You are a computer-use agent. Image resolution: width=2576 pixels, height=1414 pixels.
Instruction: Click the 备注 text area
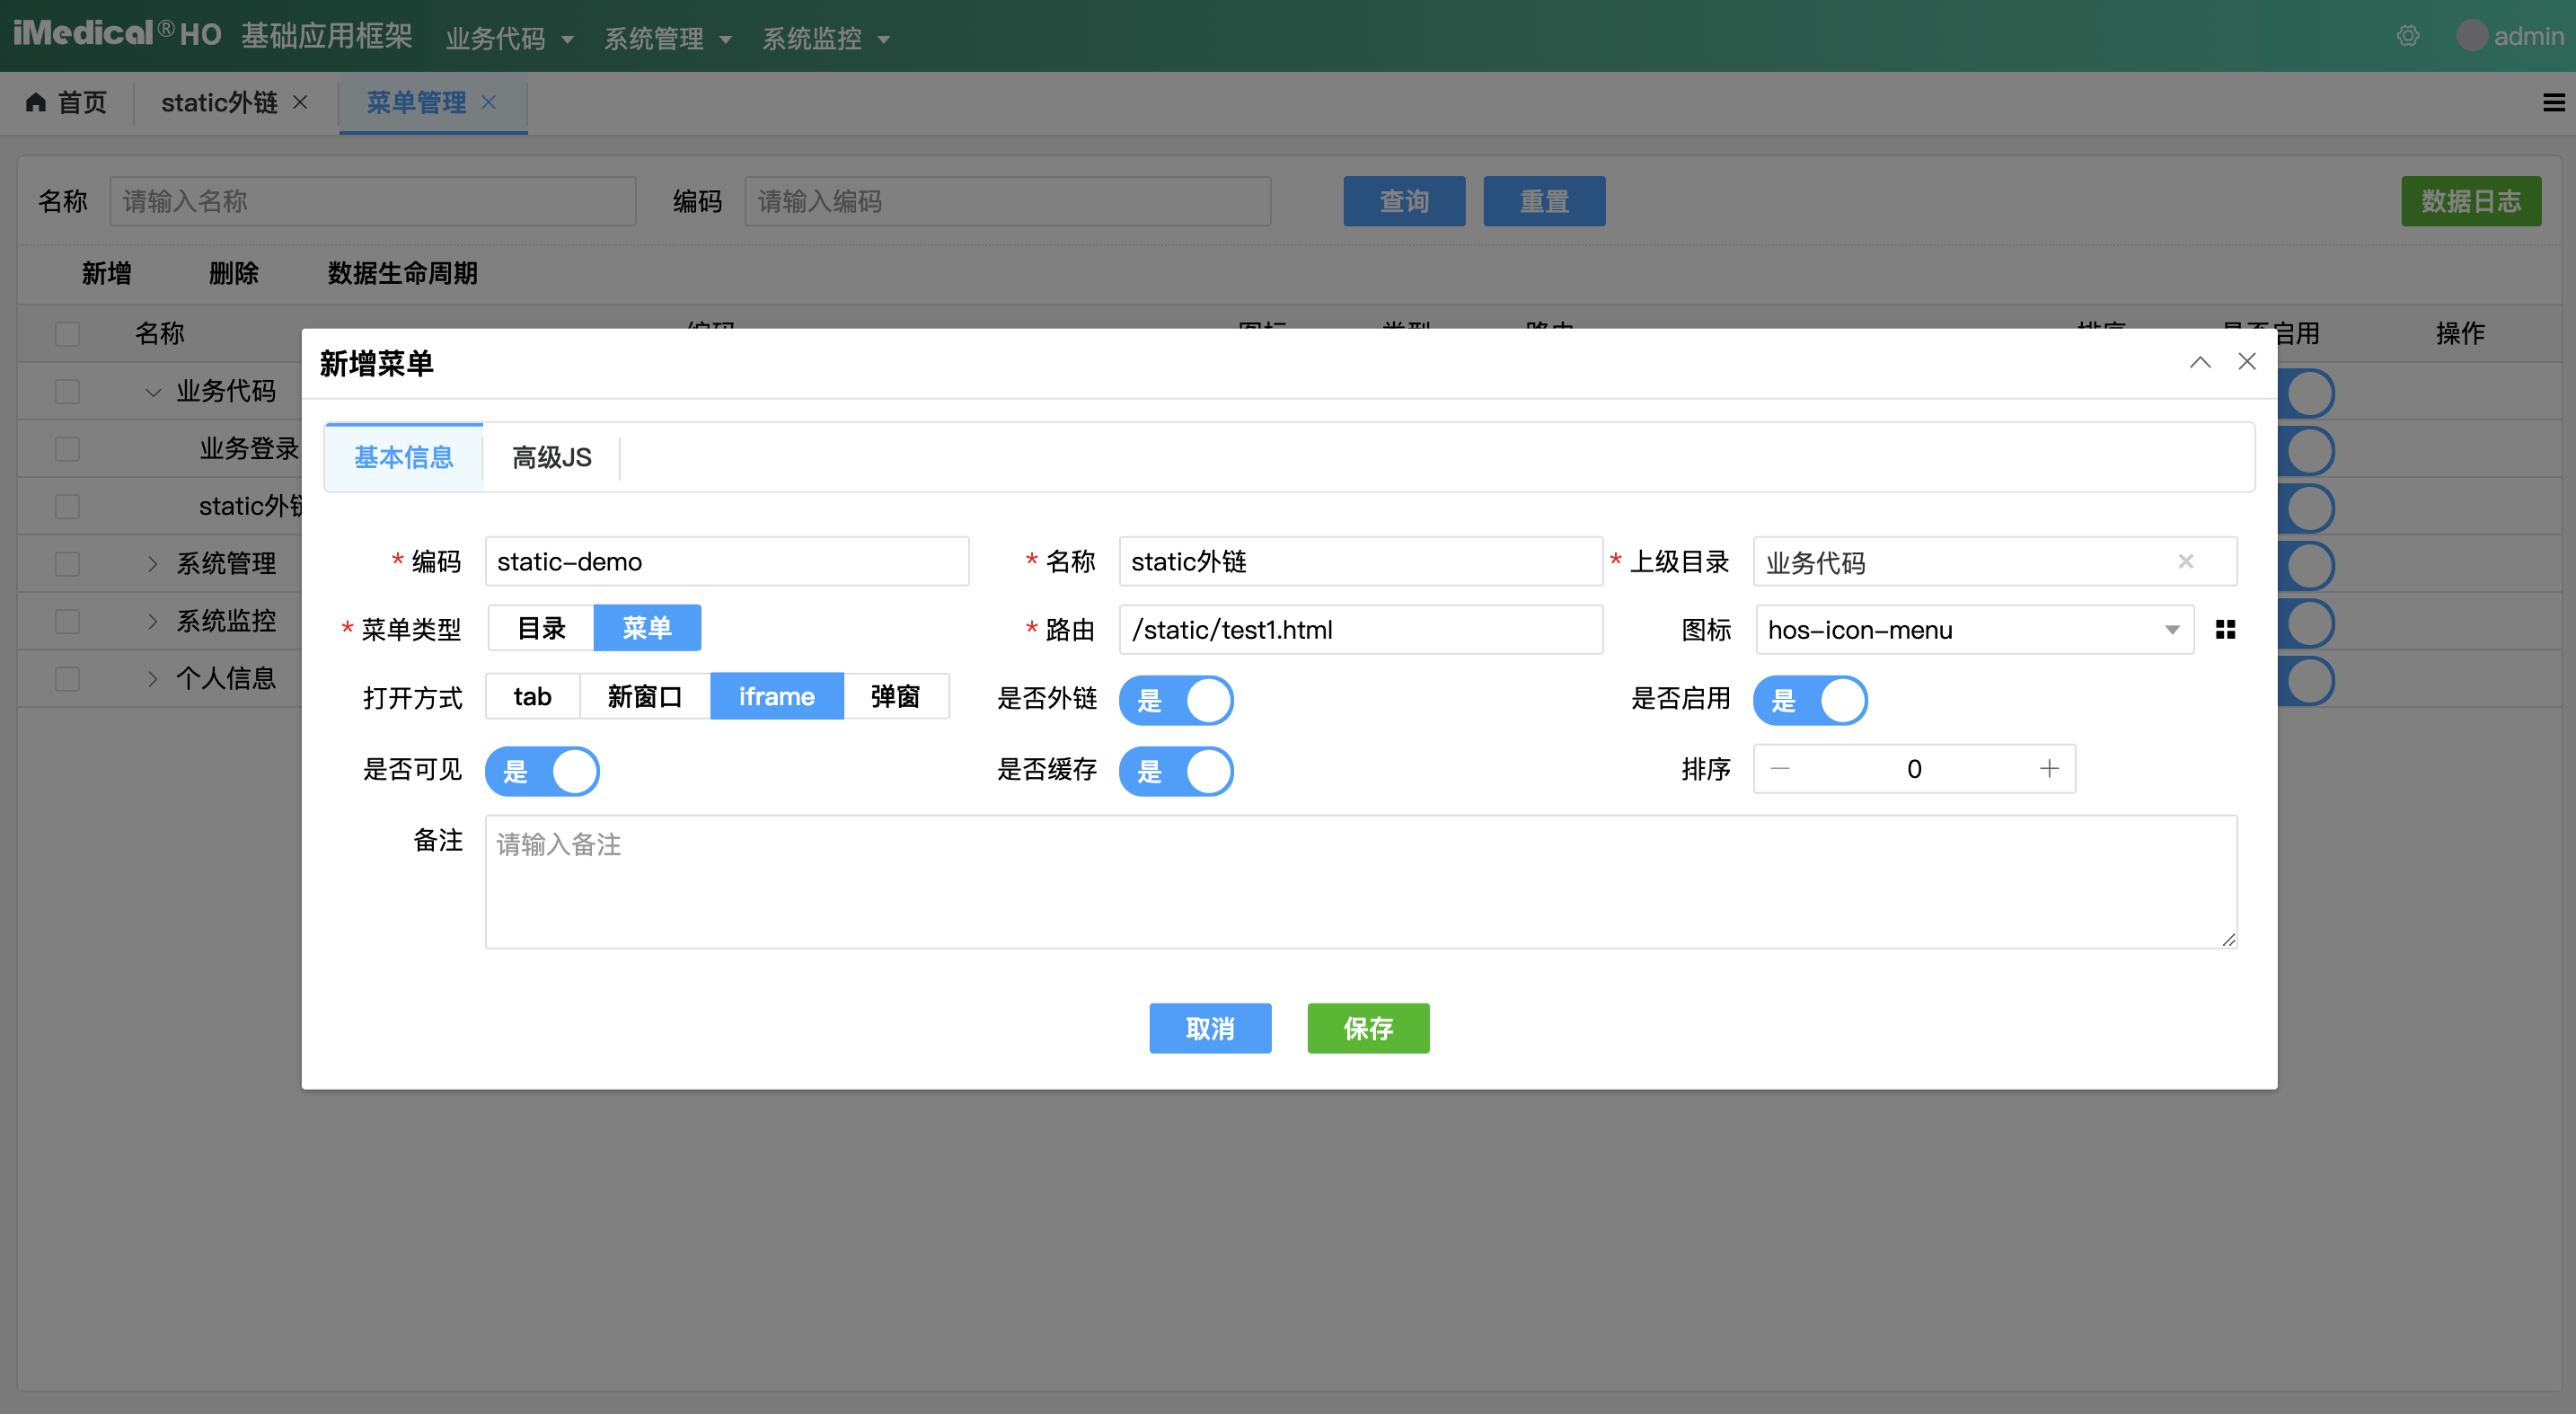point(1360,880)
